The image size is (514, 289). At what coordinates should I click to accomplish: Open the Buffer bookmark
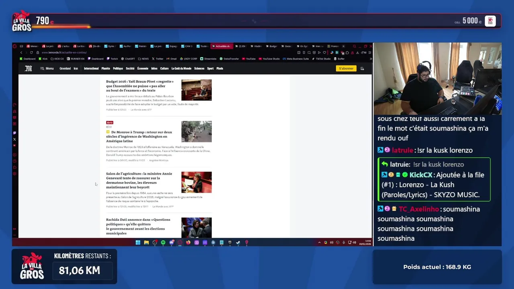tap(339, 59)
